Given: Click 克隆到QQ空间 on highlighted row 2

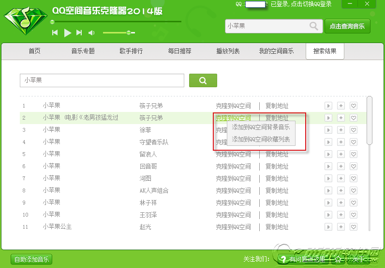Looking at the screenshot, I should [233, 118].
